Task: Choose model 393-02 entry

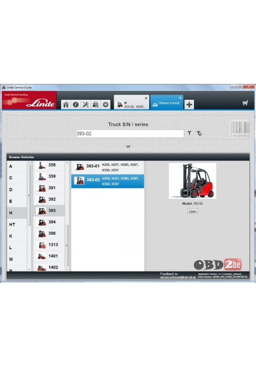Action: (108, 181)
